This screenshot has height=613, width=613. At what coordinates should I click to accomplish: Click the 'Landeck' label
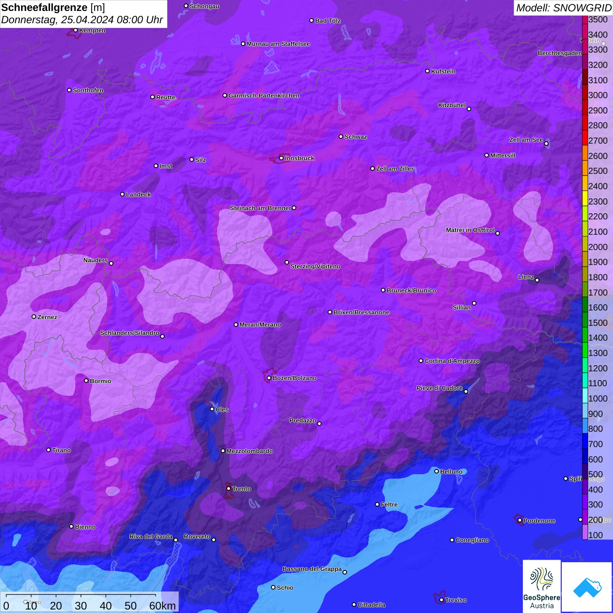pyautogui.click(x=138, y=194)
